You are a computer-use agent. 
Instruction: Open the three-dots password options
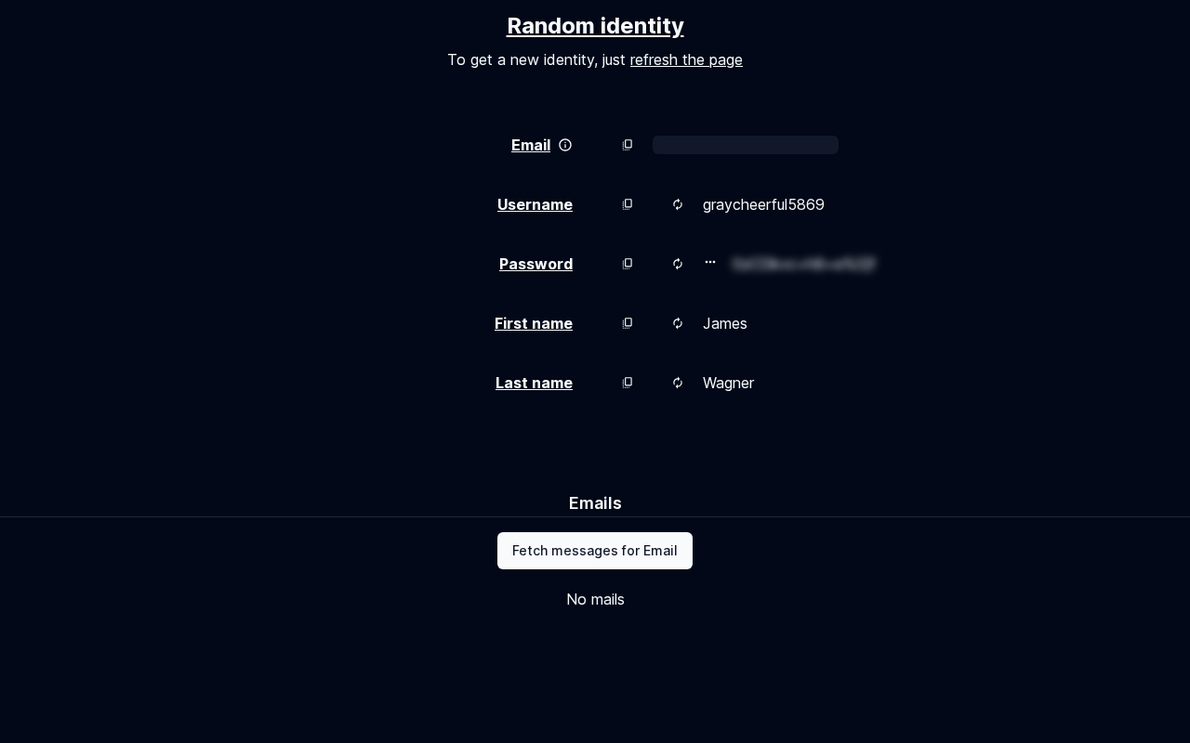pos(710,263)
